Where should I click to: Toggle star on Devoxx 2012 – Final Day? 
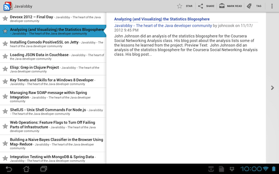coord(5,18)
